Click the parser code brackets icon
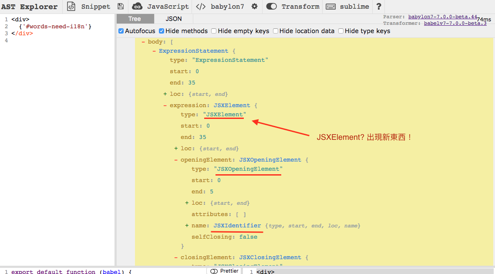The height and width of the screenshot is (274, 495). tap(201, 7)
